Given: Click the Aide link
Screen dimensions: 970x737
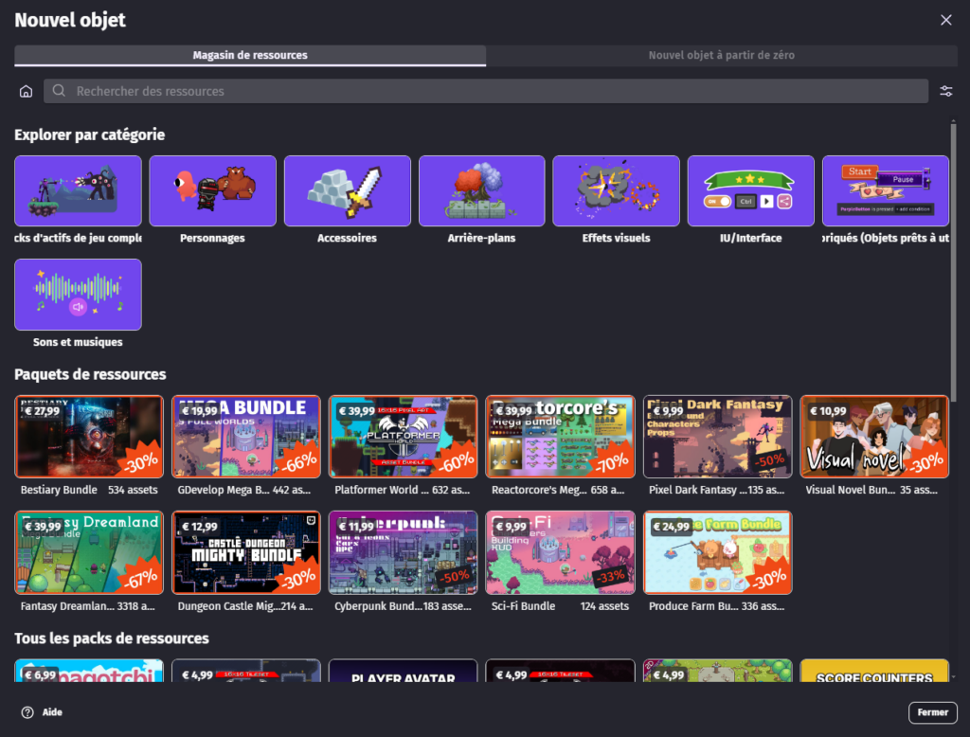Looking at the screenshot, I should pos(52,712).
